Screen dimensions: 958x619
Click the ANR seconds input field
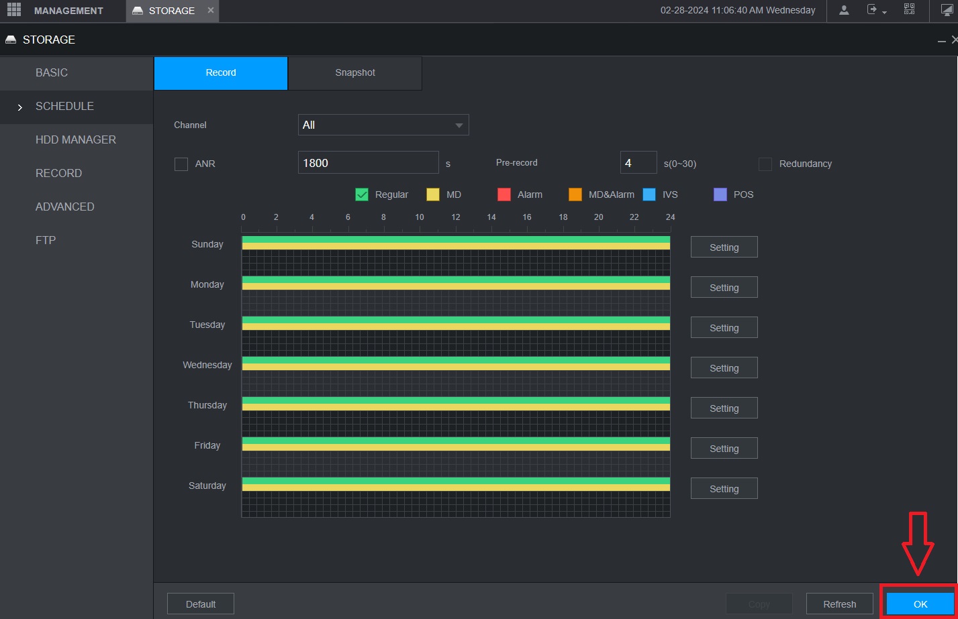pos(369,162)
